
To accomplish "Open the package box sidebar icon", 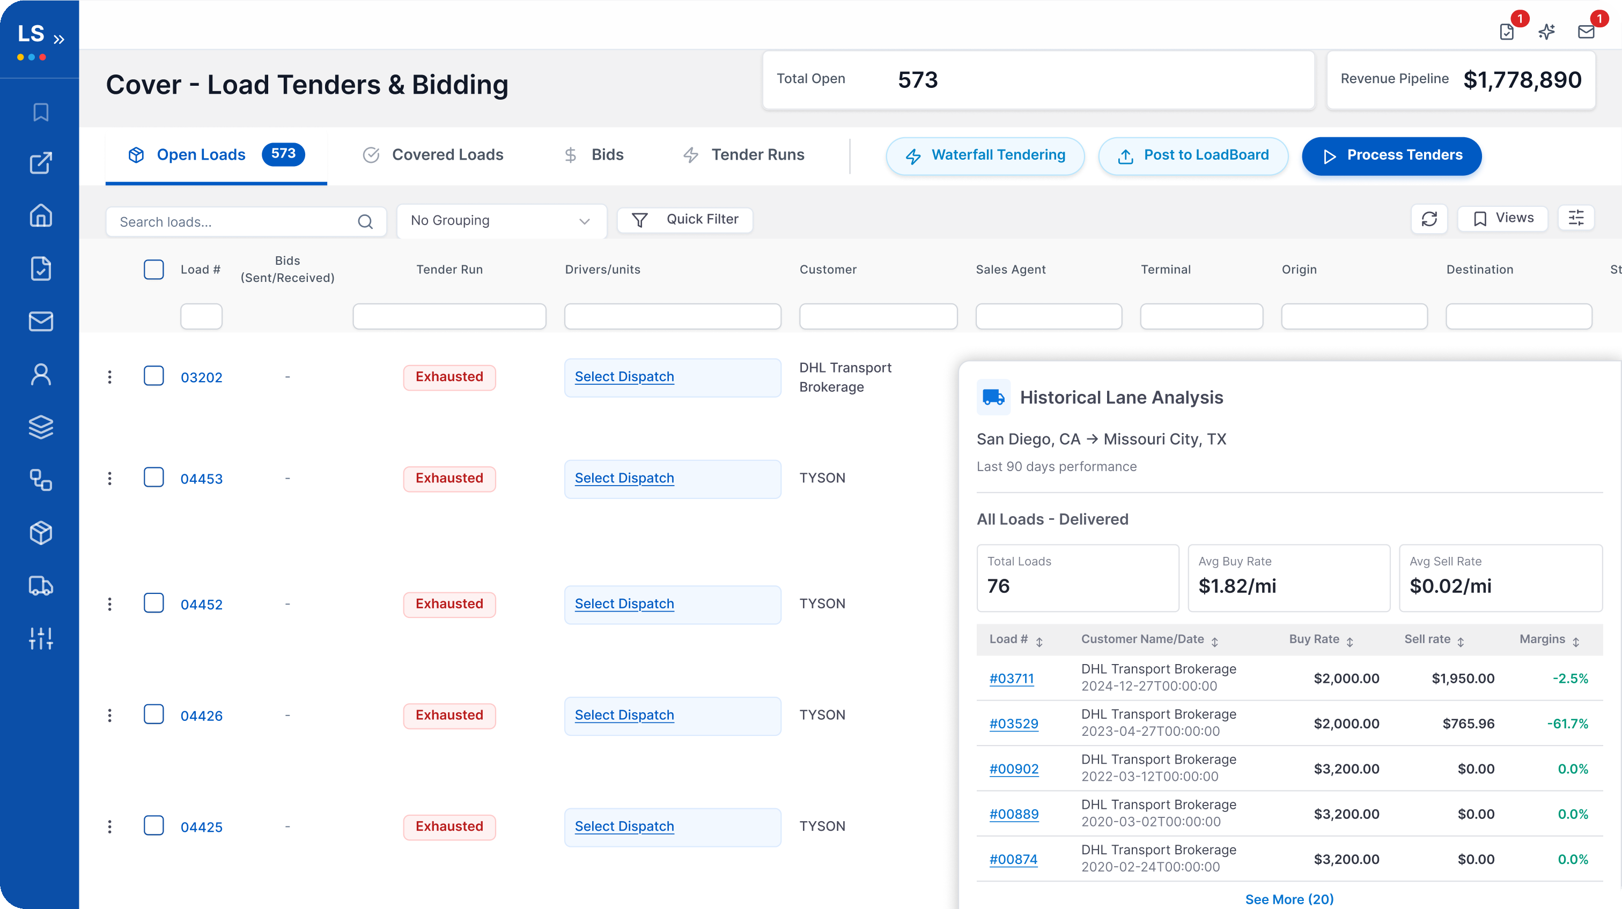I will tap(41, 533).
